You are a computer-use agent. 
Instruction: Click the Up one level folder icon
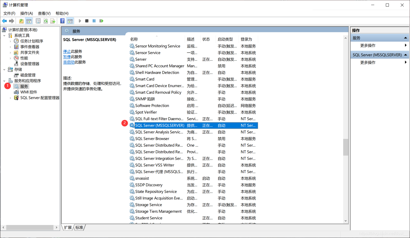tap(21, 21)
